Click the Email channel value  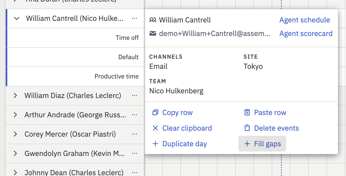click(158, 66)
